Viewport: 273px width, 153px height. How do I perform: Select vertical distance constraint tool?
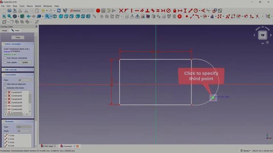185,11
